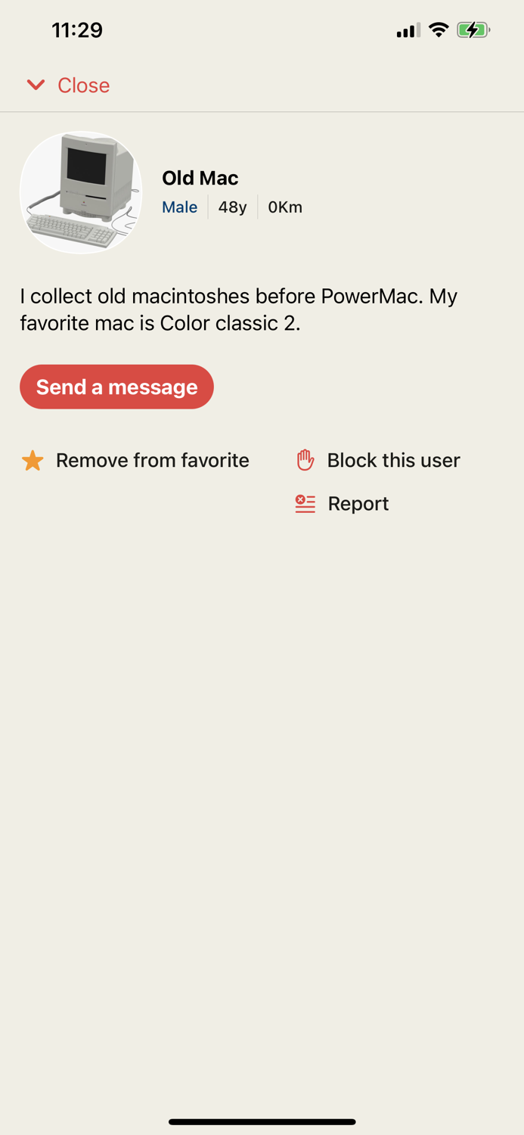Open the Old Mac profile picture
The width and height of the screenshot is (524, 1135).
tap(81, 192)
